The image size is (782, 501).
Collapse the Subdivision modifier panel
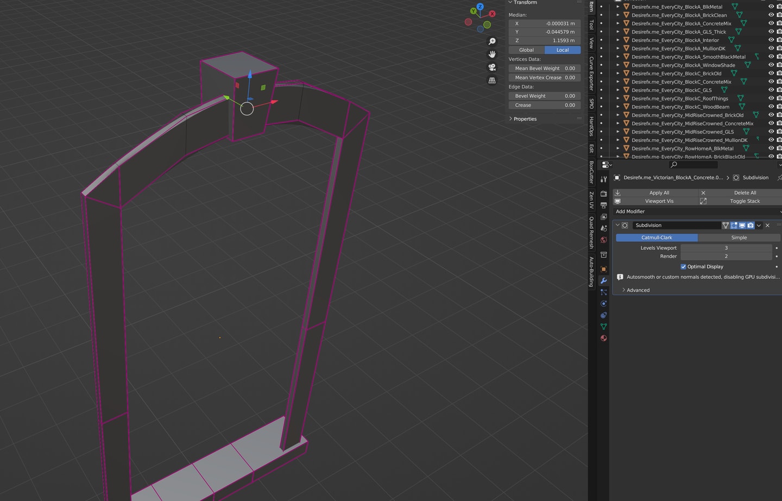point(617,225)
